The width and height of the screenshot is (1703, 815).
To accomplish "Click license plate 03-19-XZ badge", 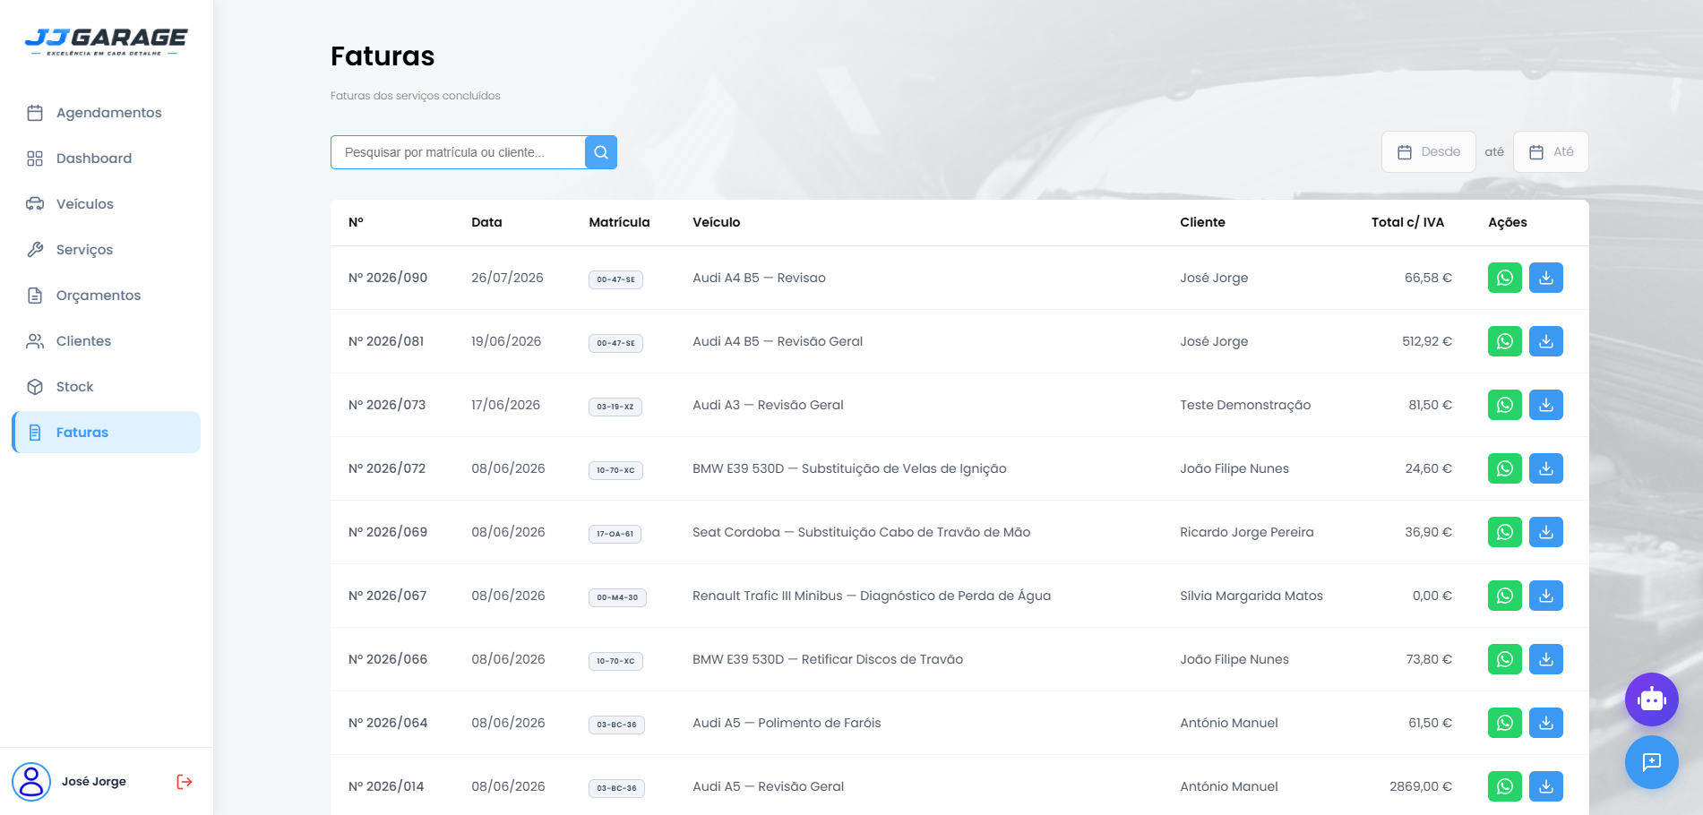I will point(615,407).
